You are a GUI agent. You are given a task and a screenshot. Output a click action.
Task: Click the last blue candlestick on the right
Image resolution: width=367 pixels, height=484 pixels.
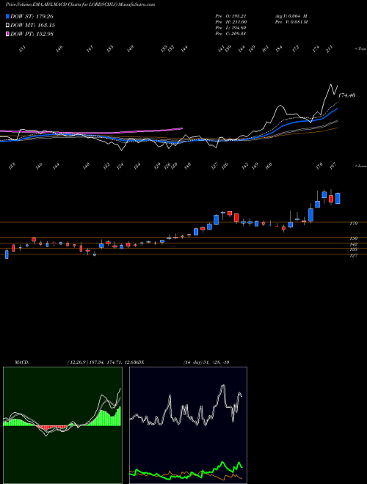point(338,199)
